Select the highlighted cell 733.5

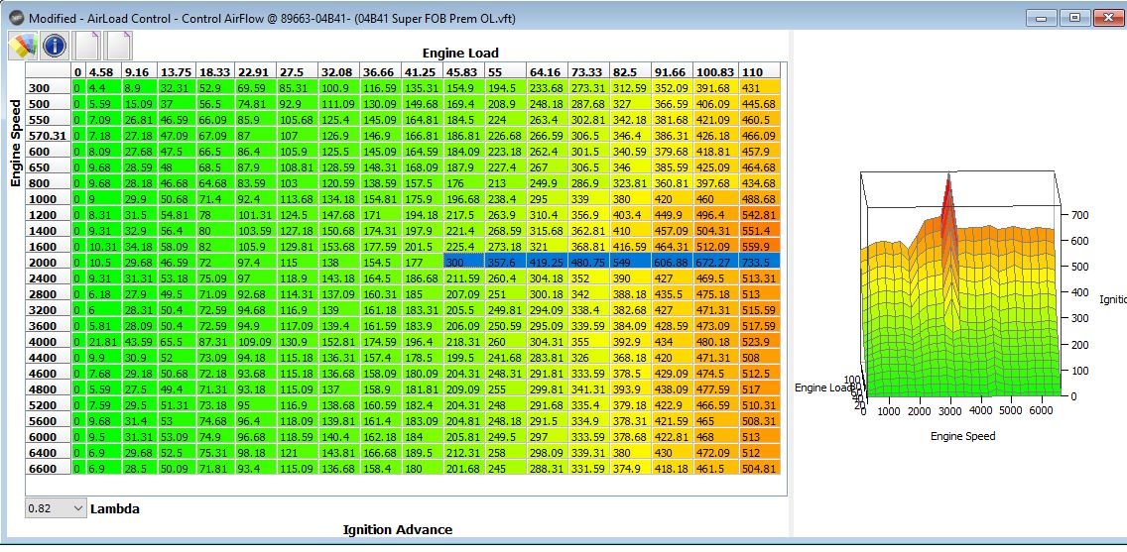pos(759,262)
